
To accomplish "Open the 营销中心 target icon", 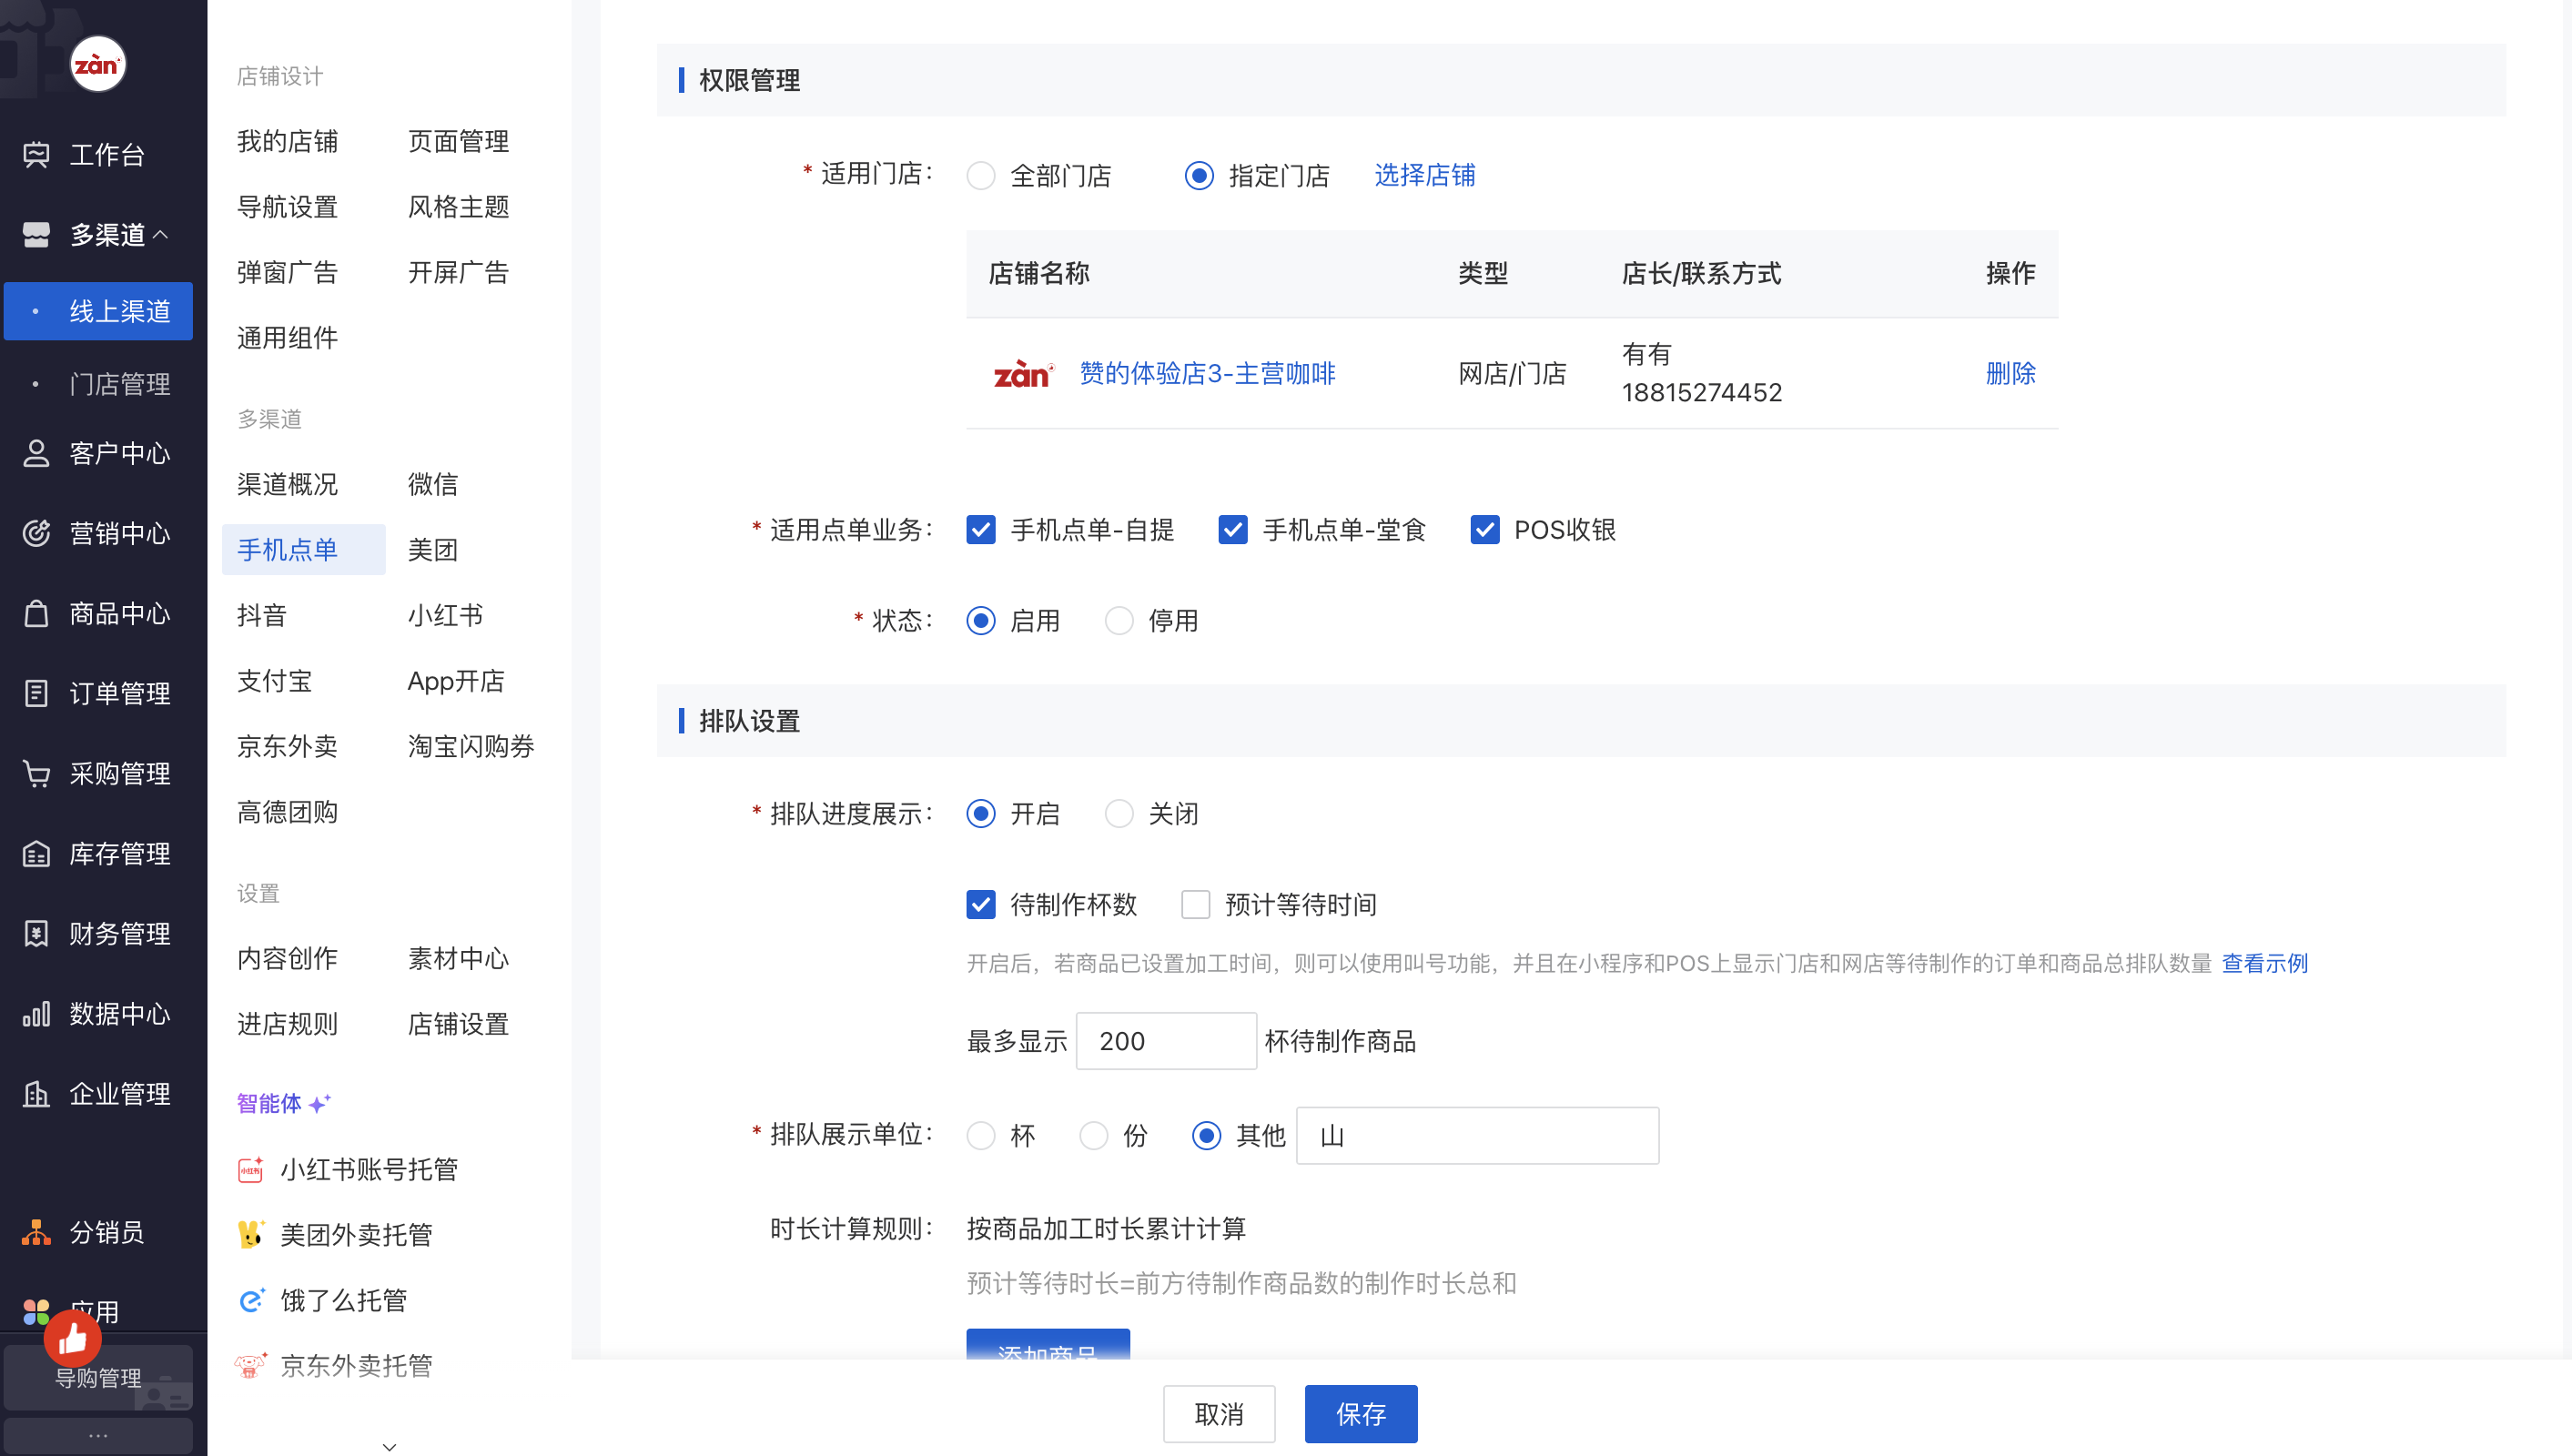I will pos(36,533).
